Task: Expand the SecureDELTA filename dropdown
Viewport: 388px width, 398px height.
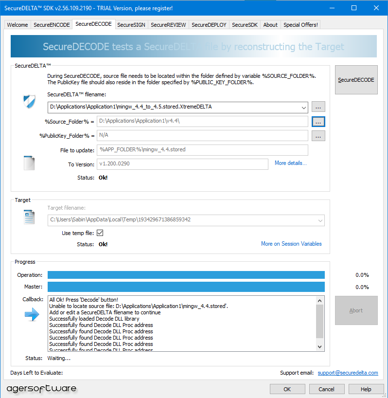Action: coord(303,108)
